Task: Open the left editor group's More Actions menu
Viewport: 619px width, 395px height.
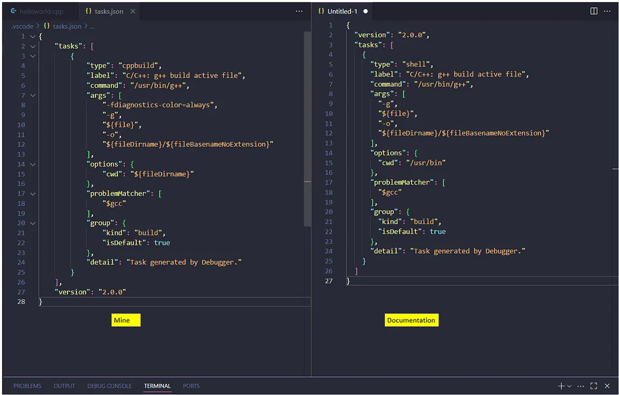Action: [299, 11]
